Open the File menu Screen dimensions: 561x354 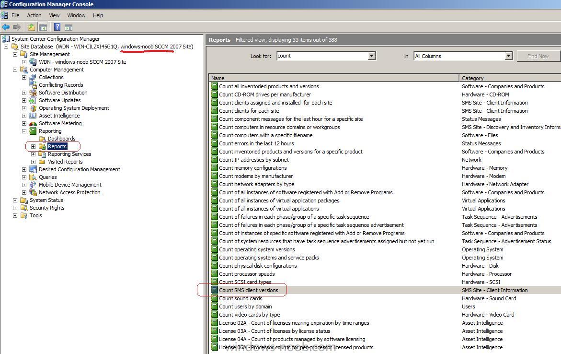click(15, 15)
